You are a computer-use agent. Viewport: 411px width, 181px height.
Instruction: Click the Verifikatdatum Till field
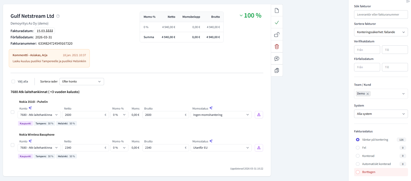395,50
